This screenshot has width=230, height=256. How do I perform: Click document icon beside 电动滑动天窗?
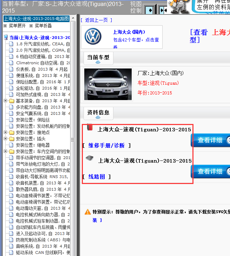[11, 208]
